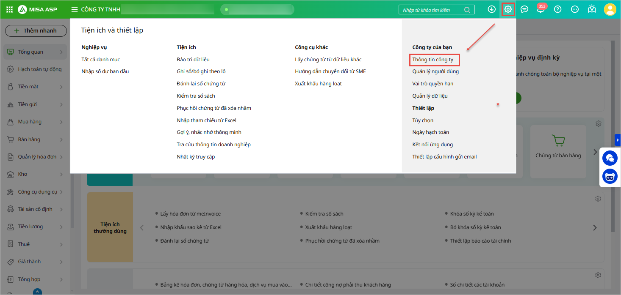The height and width of the screenshot is (295, 621).
Task: Click the search magnifier icon
Action: click(467, 10)
